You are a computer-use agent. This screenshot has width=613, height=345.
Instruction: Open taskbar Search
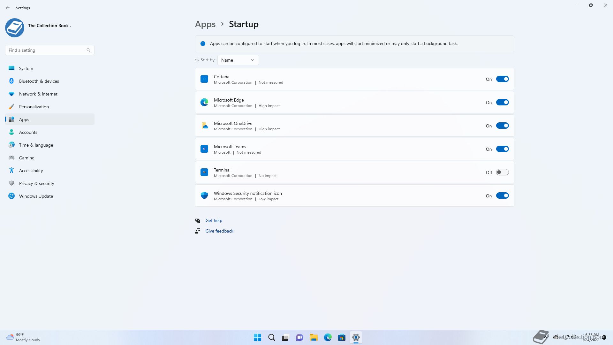[271, 337]
